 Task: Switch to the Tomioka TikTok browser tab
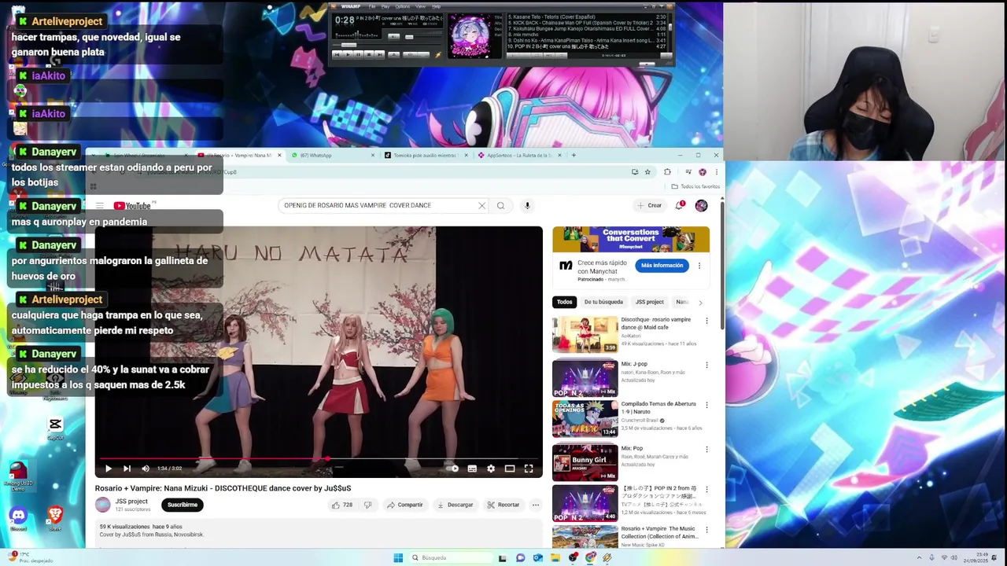point(425,155)
